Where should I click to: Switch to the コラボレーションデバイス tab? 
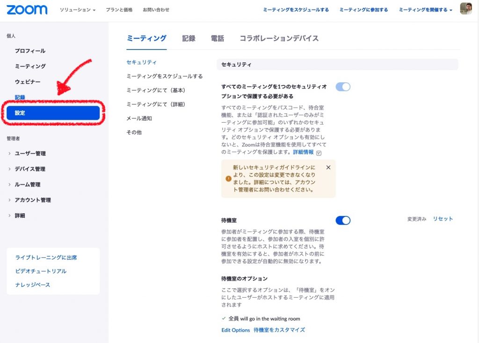(x=279, y=38)
